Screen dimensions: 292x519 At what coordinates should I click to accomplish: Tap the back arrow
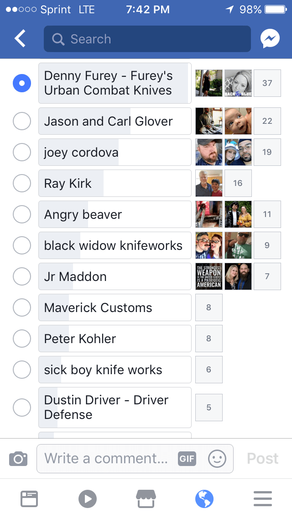[x=21, y=39]
